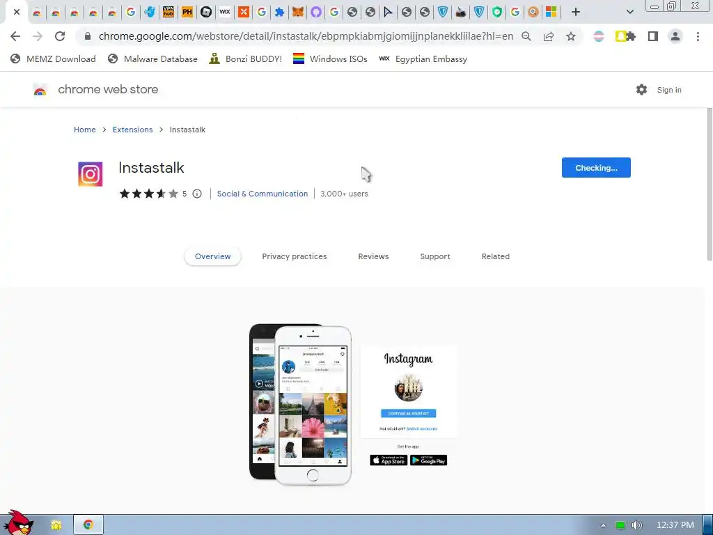
Task: Click the Chrome taskbar button
Action: point(88,525)
